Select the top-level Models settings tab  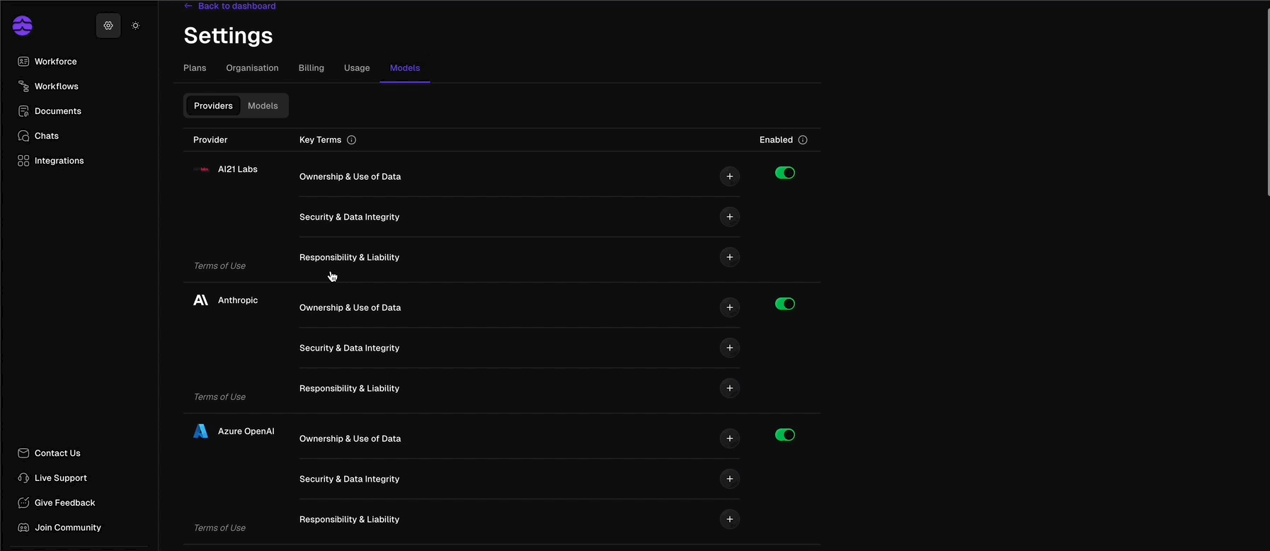coord(405,68)
